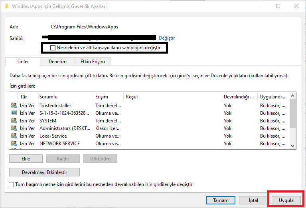The height and width of the screenshot is (208, 306).
Task: Click the permission list scrollbar thumb
Action: pyautogui.click(x=292, y=114)
